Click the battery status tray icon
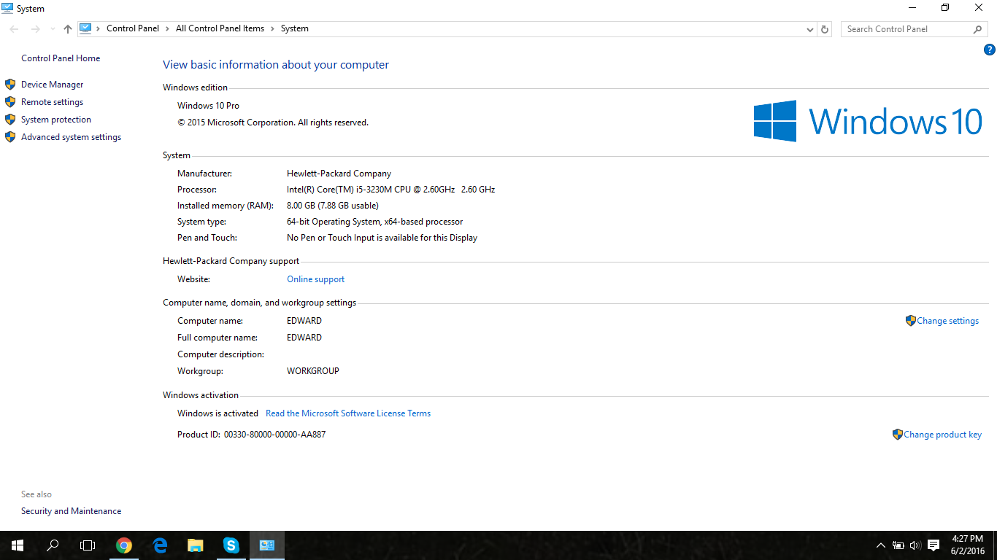The height and width of the screenshot is (560, 997). 898,545
